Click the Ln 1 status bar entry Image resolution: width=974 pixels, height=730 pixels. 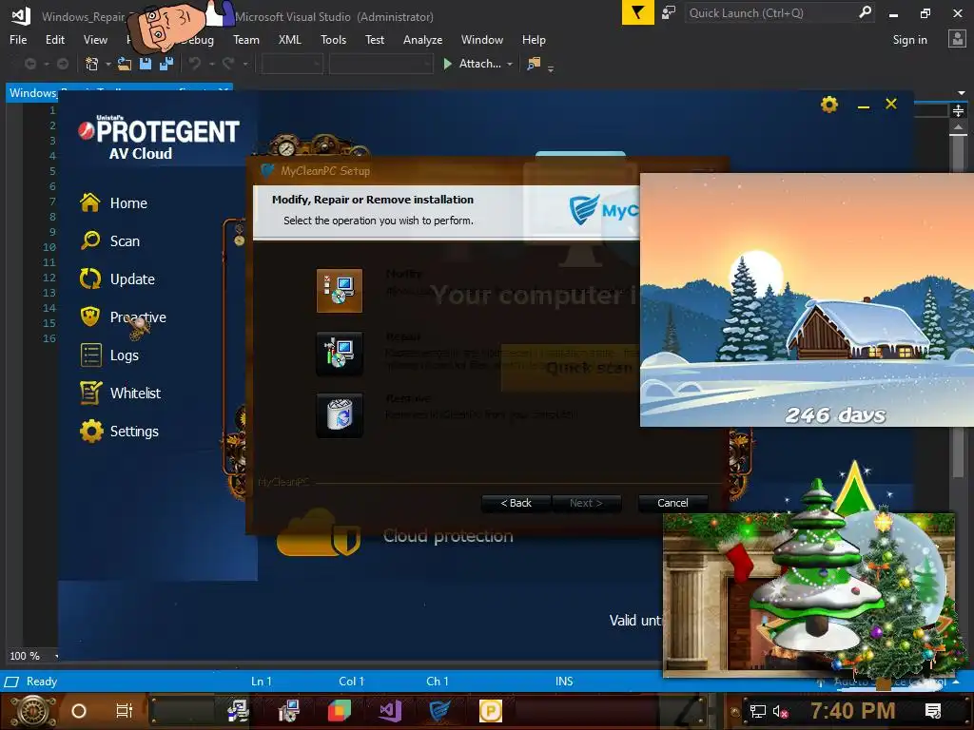(261, 682)
